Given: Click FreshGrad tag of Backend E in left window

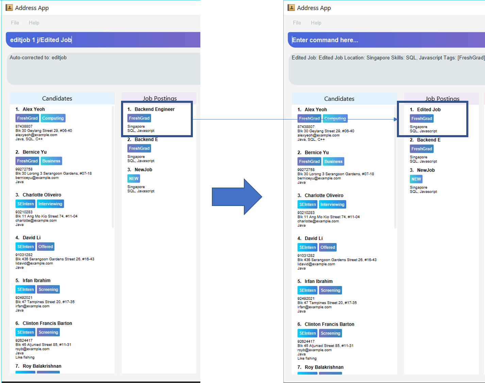Looking at the screenshot, I should tap(139, 148).
